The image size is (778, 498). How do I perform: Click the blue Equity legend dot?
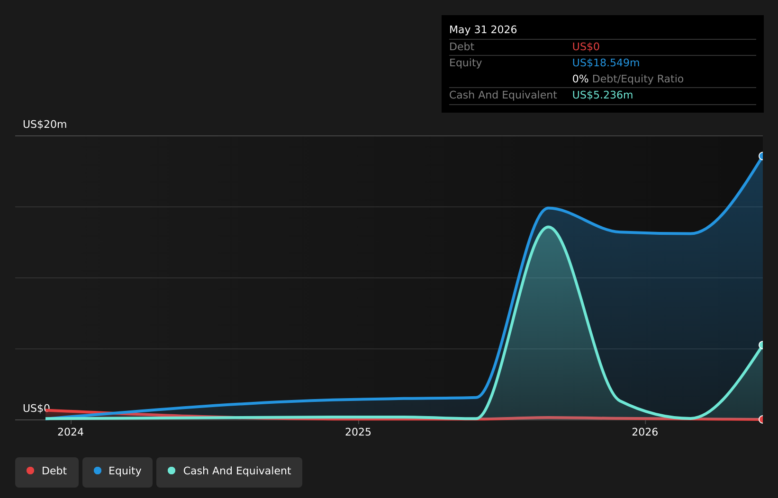click(x=98, y=471)
